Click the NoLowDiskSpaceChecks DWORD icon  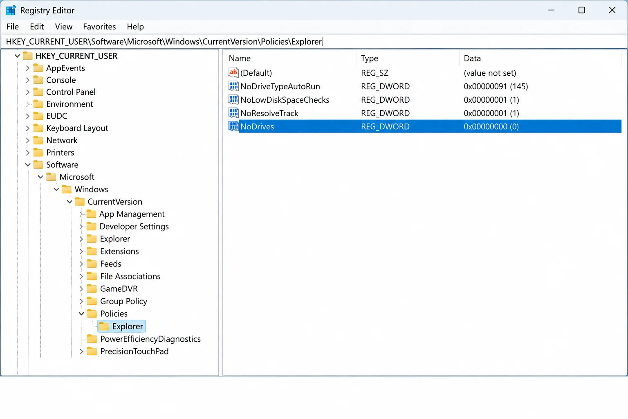pyautogui.click(x=233, y=100)
